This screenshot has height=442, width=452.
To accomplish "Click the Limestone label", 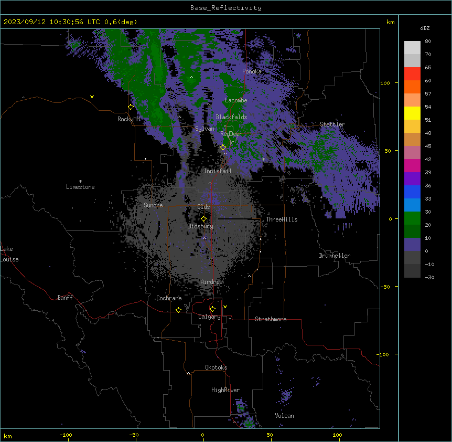I will [x=80, y=187].
